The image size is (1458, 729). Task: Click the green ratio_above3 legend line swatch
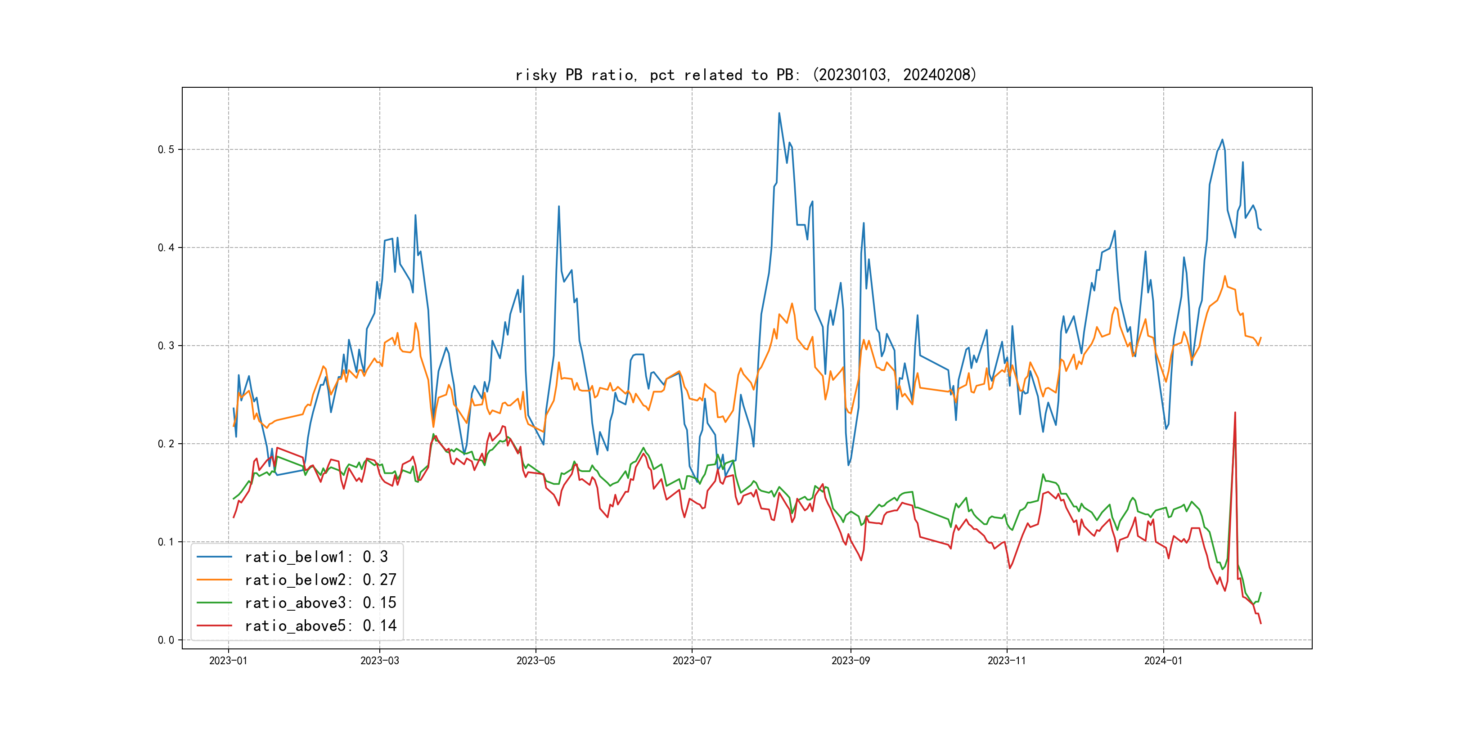[214, 603]
